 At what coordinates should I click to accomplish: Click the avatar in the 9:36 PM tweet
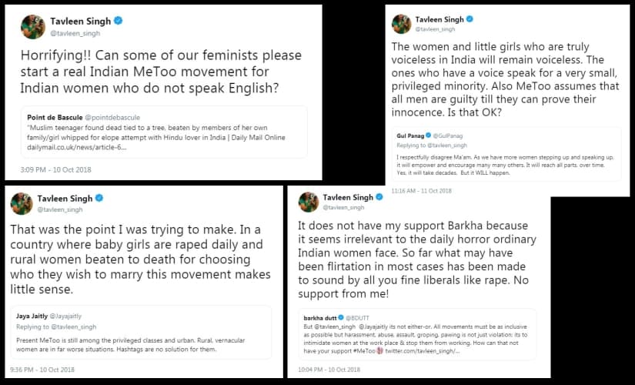[21, 203]
